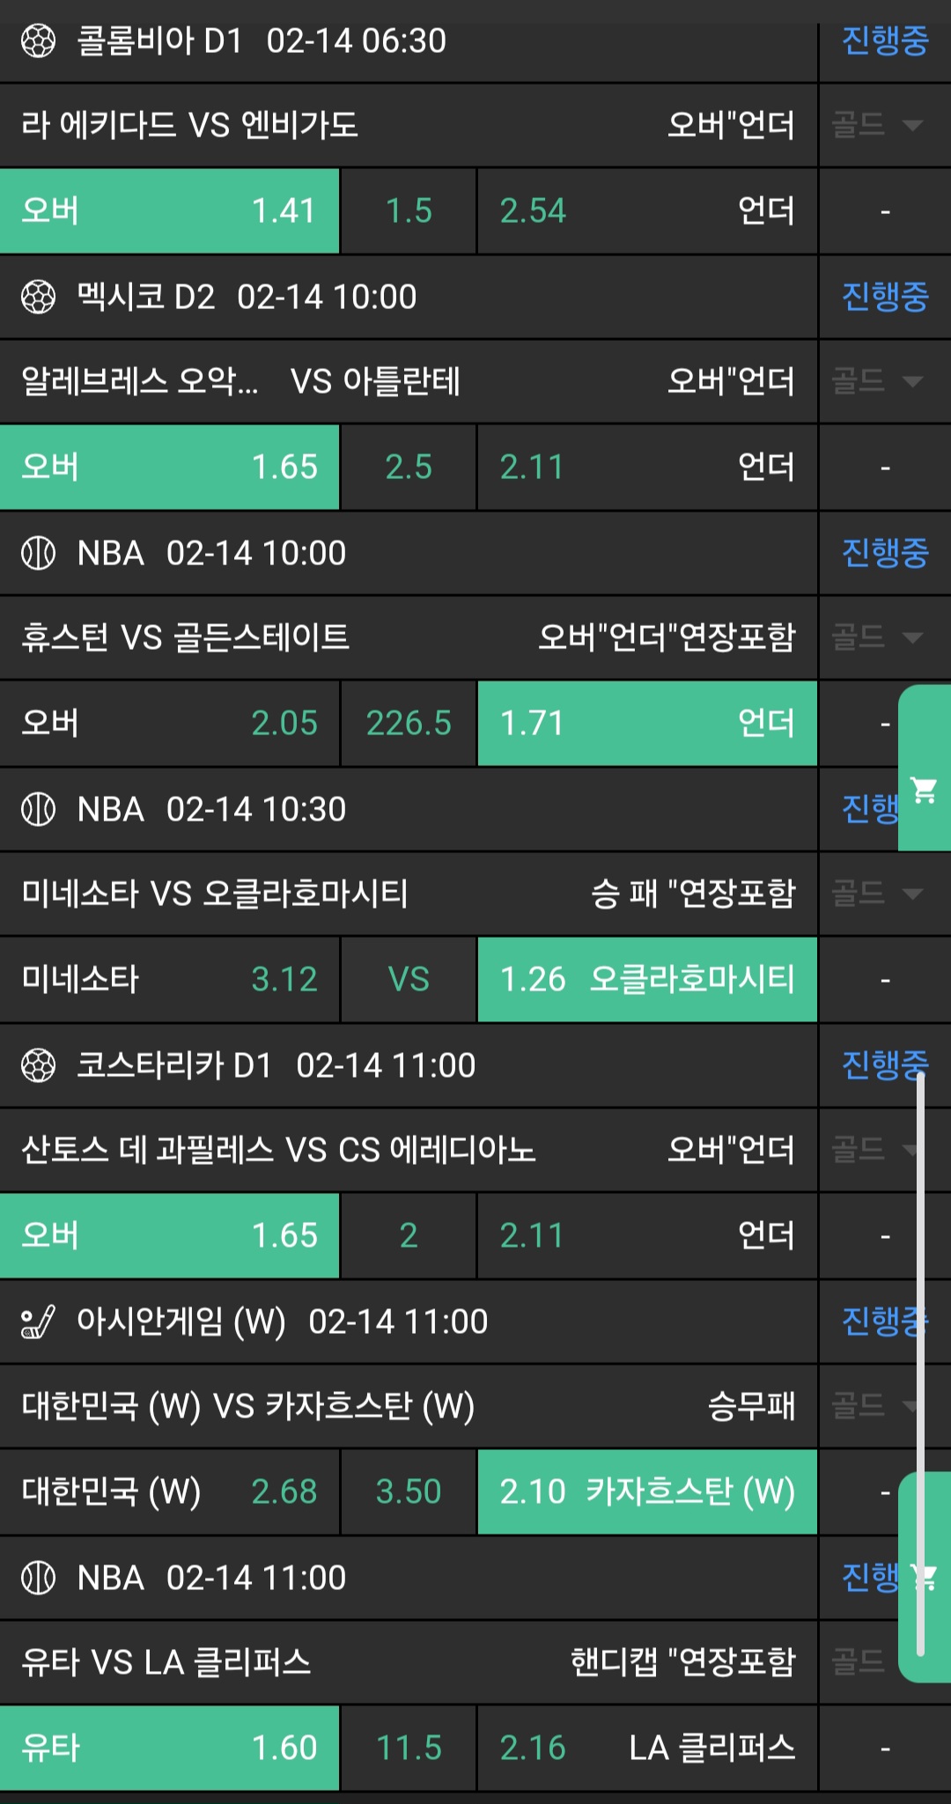
Task: Click basketball icon beside NBA 02-14 10:30
Action: 38,809
